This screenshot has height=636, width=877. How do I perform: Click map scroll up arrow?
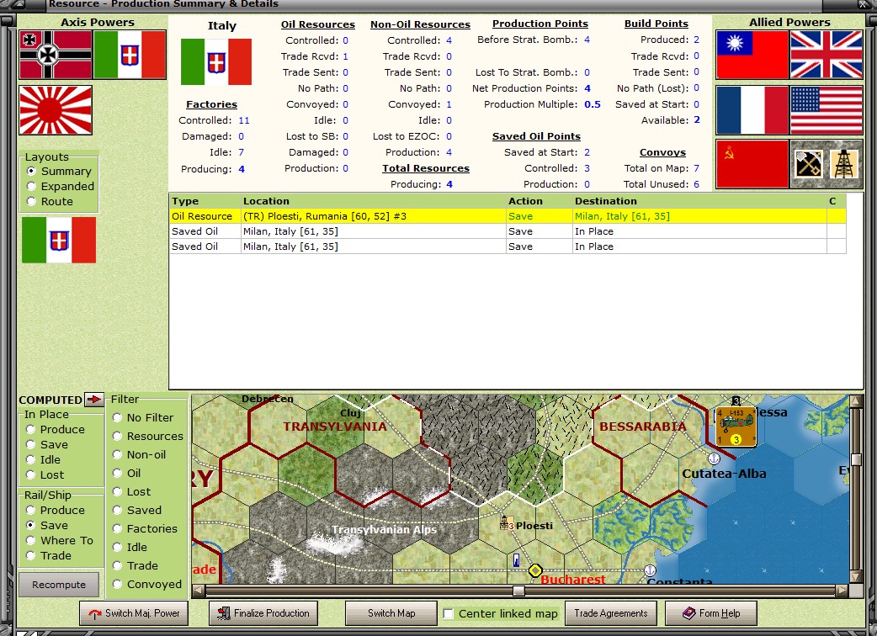856,401
